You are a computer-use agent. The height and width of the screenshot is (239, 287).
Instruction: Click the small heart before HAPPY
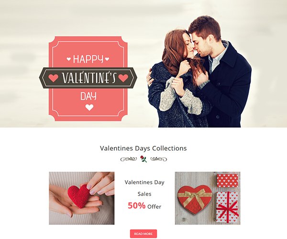(68, 59)
